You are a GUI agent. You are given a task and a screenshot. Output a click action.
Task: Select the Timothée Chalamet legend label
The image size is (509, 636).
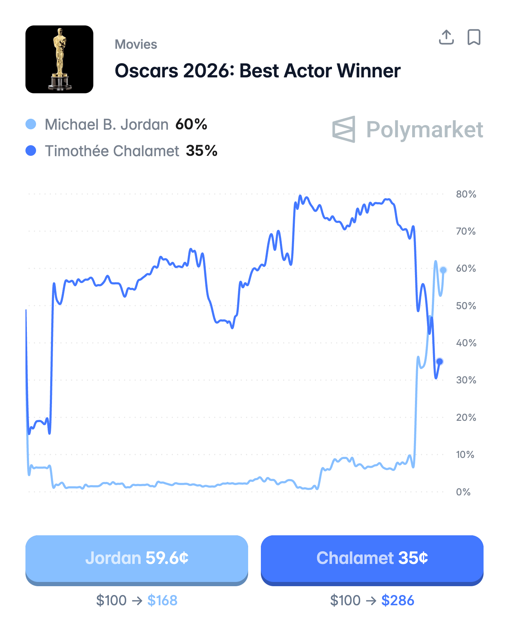tap(112, 151)
